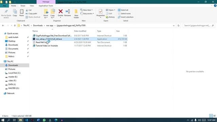Select This PC in navigation pane
The image size is (217, 122).
coord(10,61)
